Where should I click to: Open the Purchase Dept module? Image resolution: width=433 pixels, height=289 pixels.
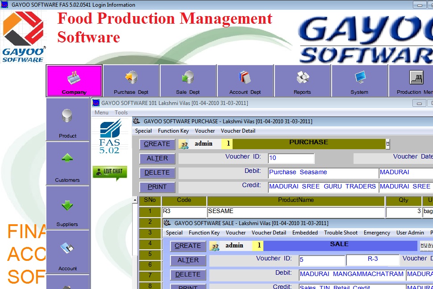click(131, 80)
